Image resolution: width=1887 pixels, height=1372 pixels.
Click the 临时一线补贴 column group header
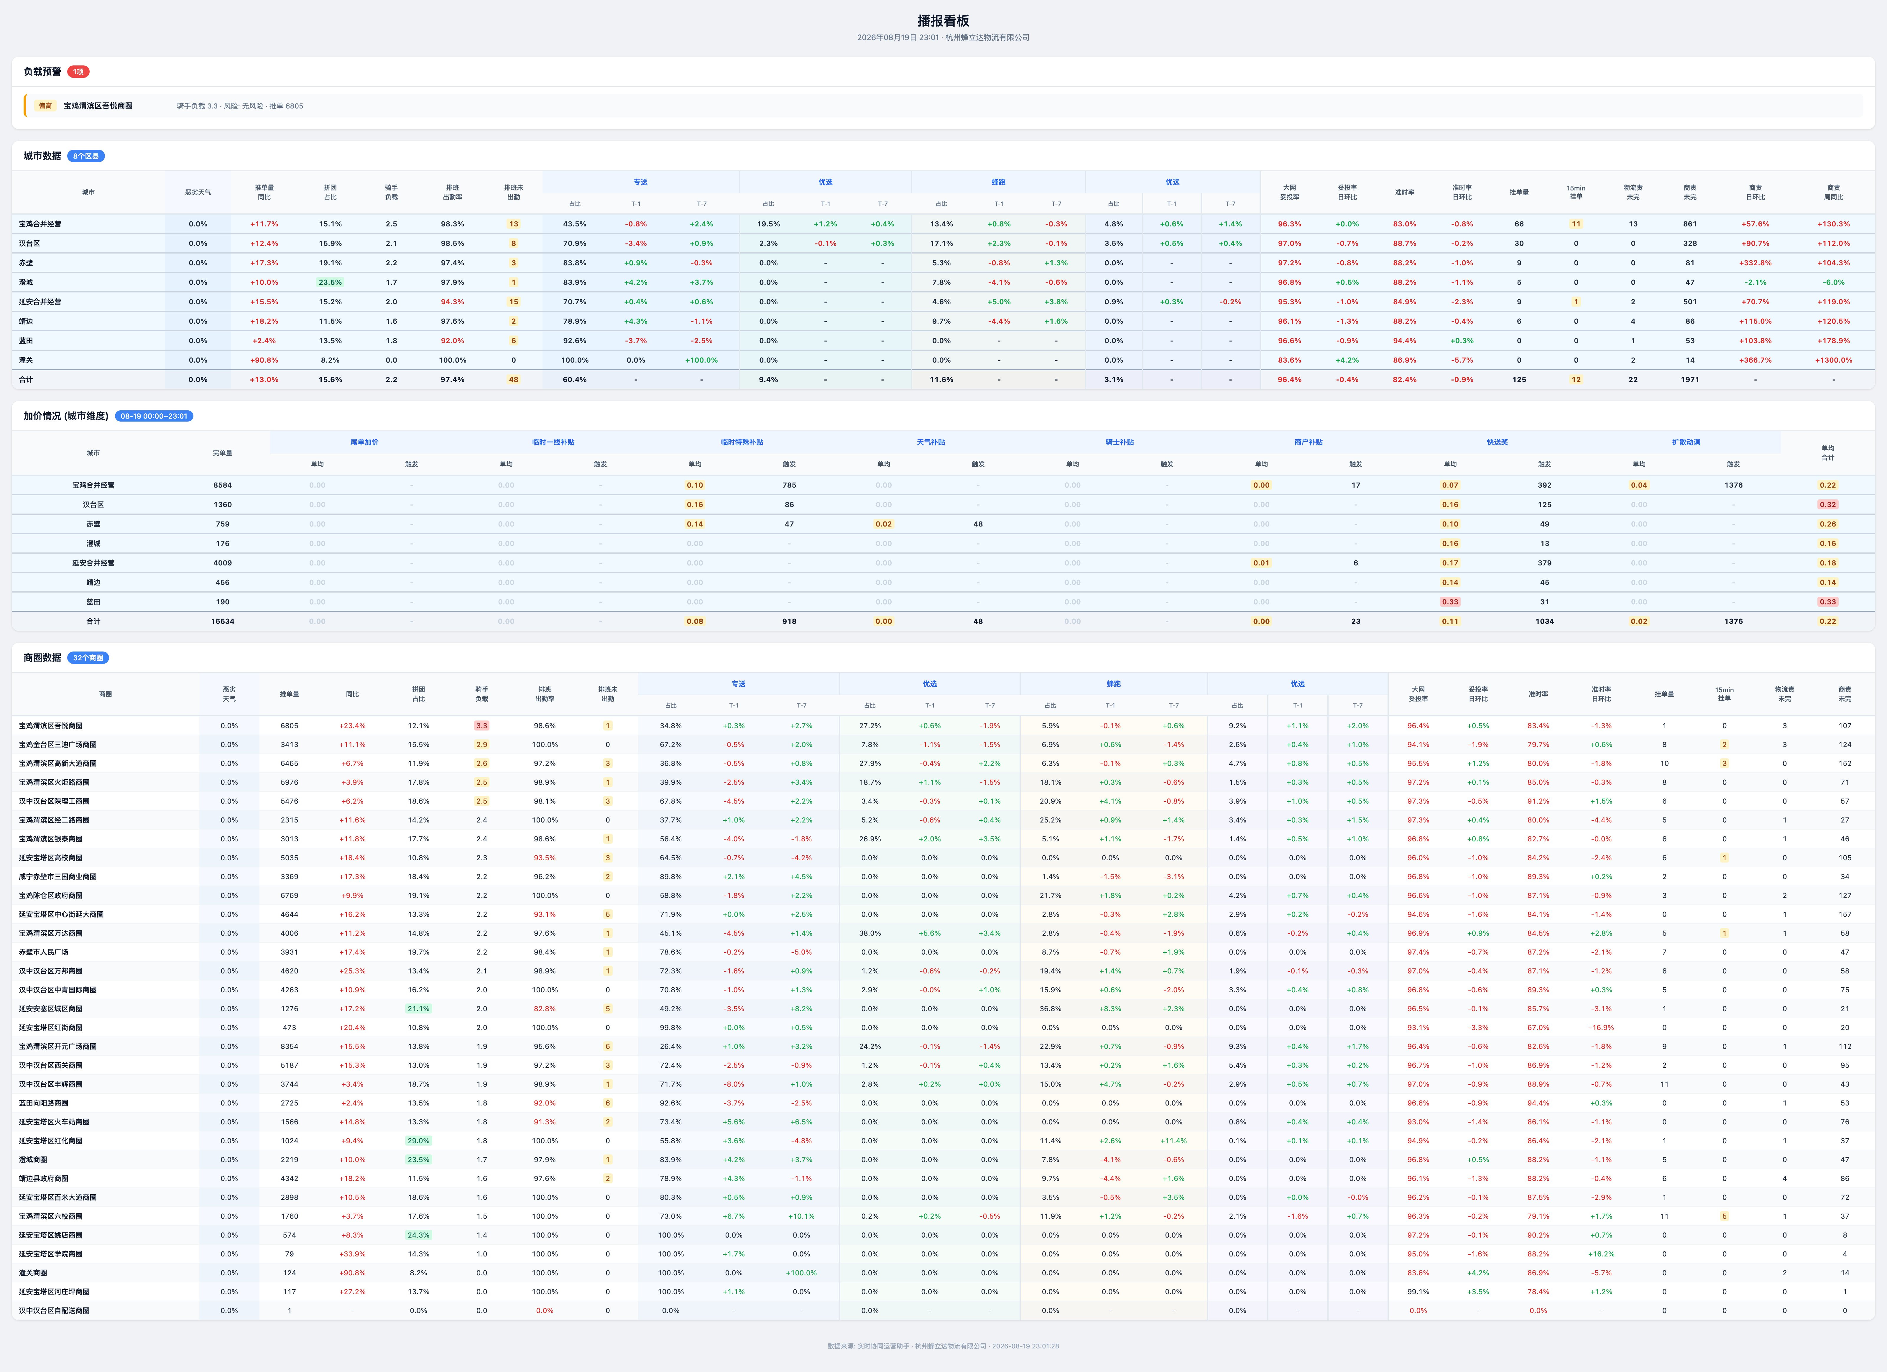pyautogui.click(x=553, y=442)
